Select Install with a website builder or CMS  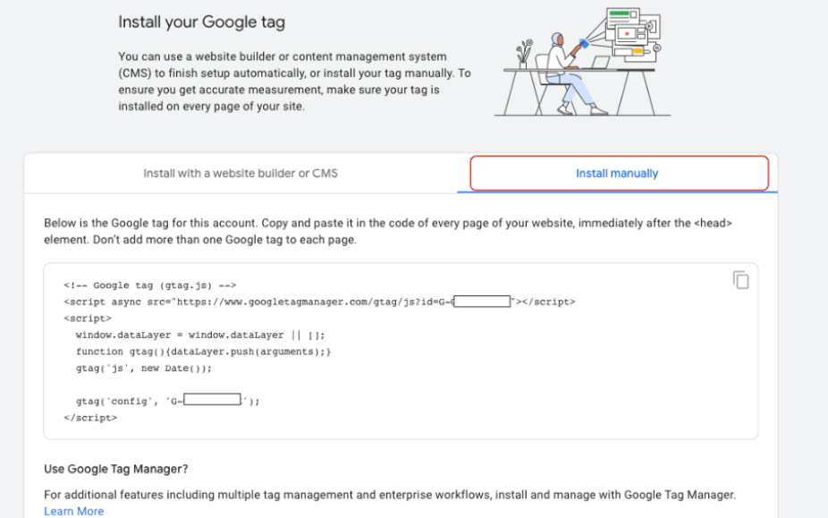click(240, 174)
